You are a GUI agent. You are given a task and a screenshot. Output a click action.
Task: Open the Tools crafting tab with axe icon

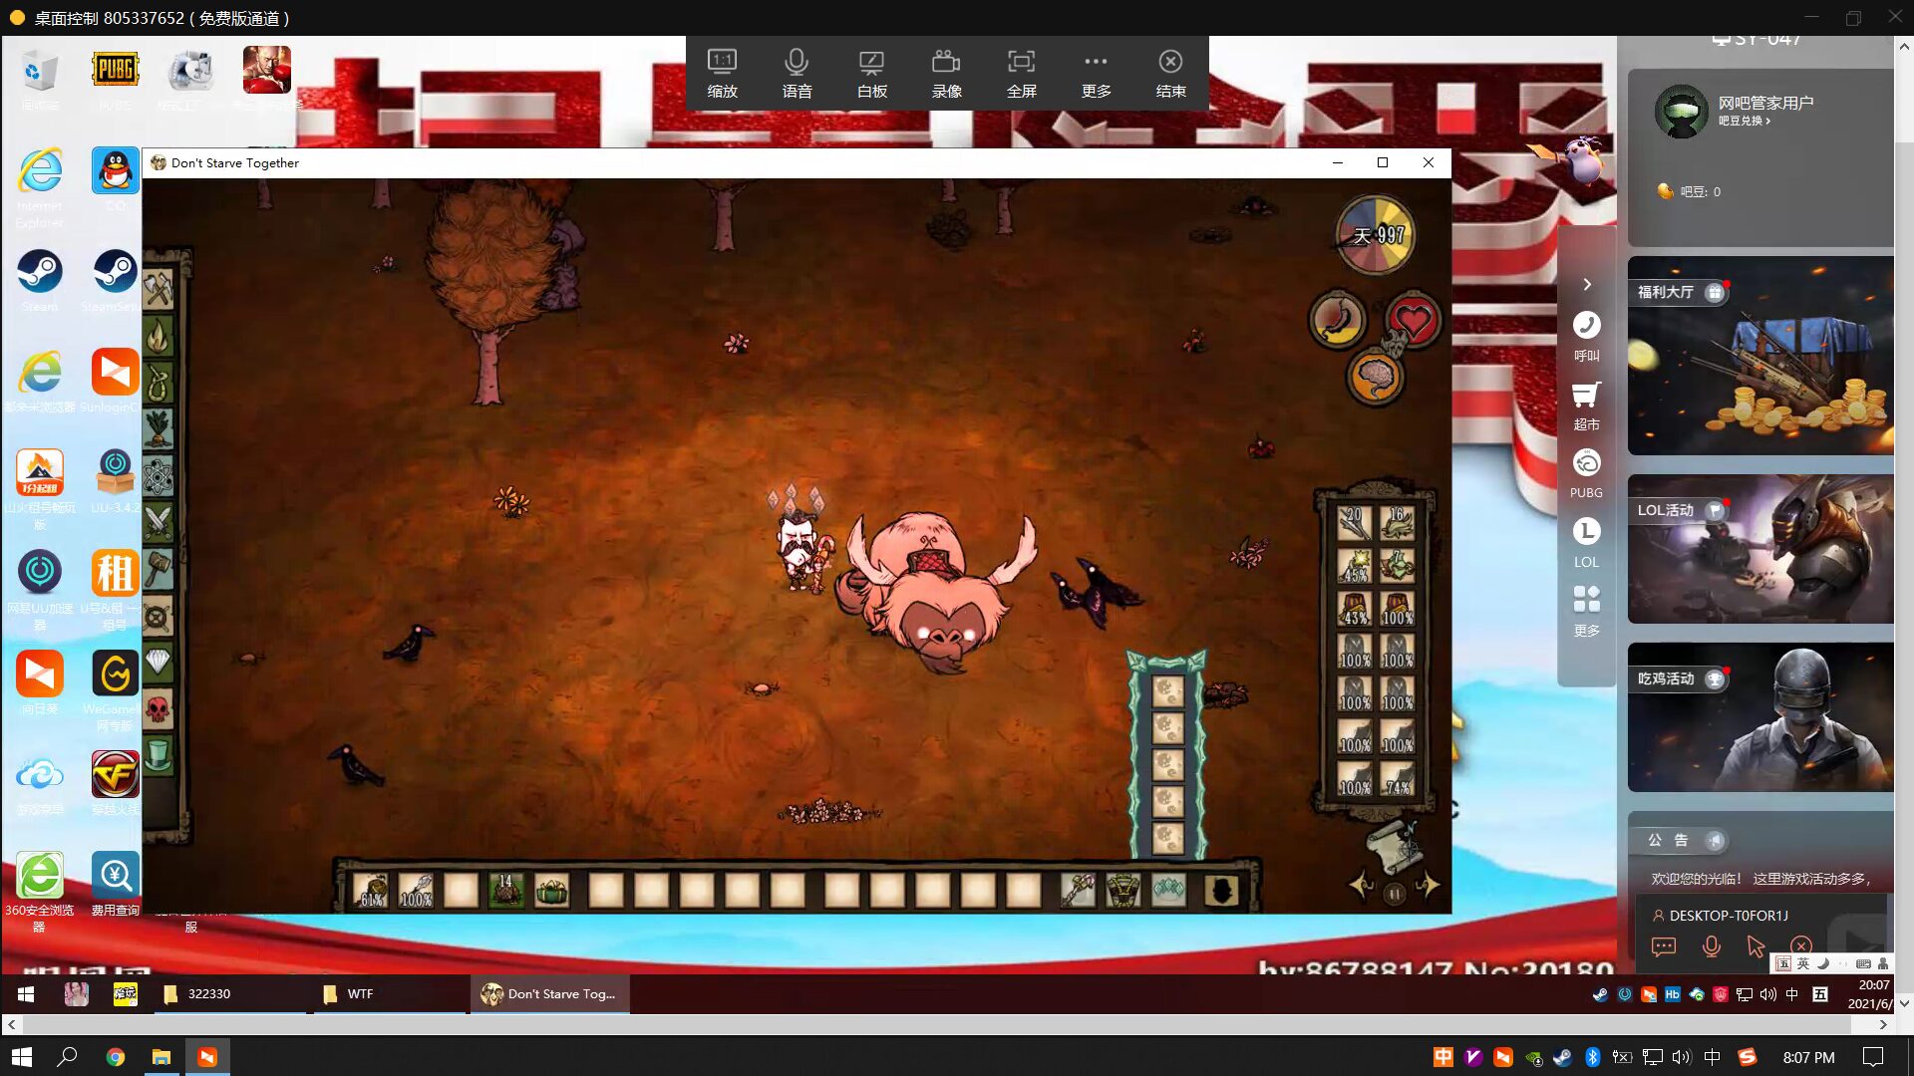158,289
